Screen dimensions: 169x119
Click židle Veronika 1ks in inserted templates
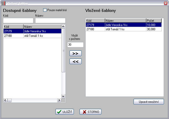pos(126,25)
